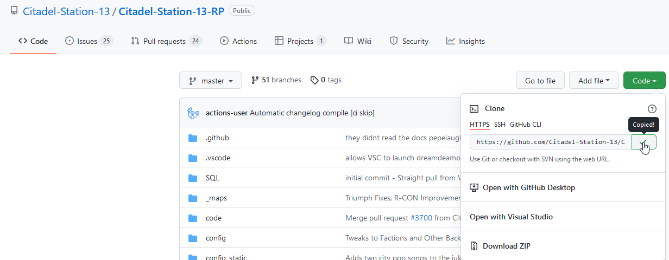
Task: Click the actions-user avatar icon
Action: [x=193, y=113]
